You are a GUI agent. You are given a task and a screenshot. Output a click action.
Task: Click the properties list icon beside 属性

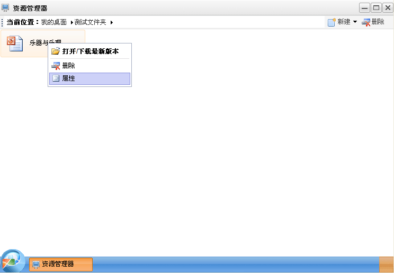coord(56,78)
